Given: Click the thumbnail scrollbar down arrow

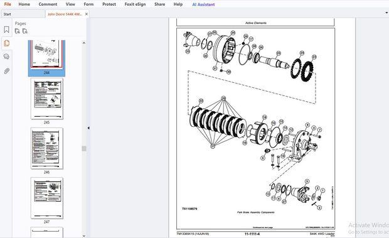Looking at the screenshot, I should click(84, 235).
